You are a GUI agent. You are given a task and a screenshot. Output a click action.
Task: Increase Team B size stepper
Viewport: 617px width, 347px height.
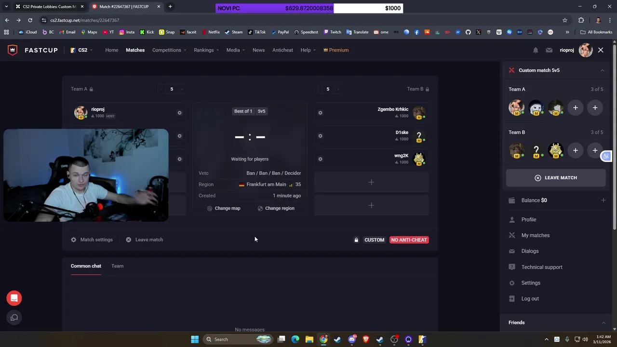tap(338, 89)
